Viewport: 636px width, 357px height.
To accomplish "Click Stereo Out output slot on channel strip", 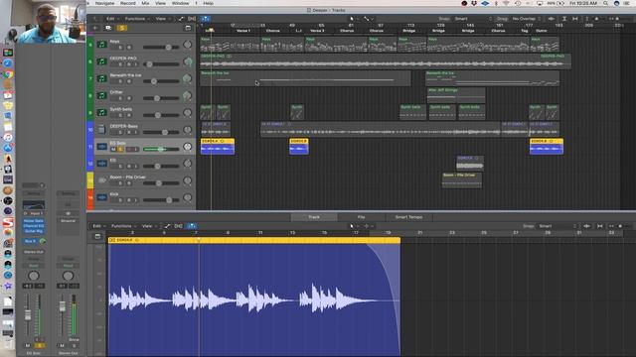I will click(x=34, y=252).
